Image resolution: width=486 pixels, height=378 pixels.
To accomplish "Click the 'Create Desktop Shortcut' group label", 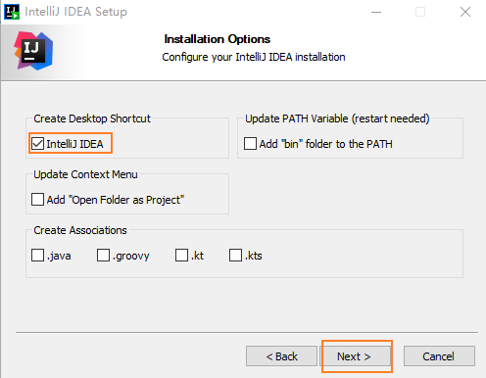I will click(92, 118).
